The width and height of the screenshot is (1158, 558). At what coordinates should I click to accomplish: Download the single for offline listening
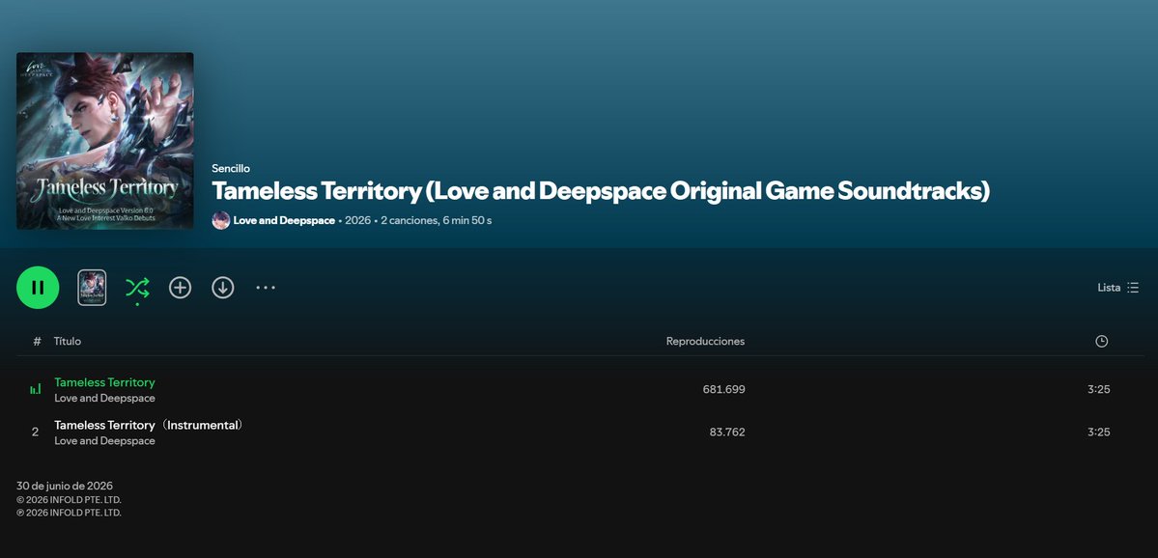(x=223, y=287)
